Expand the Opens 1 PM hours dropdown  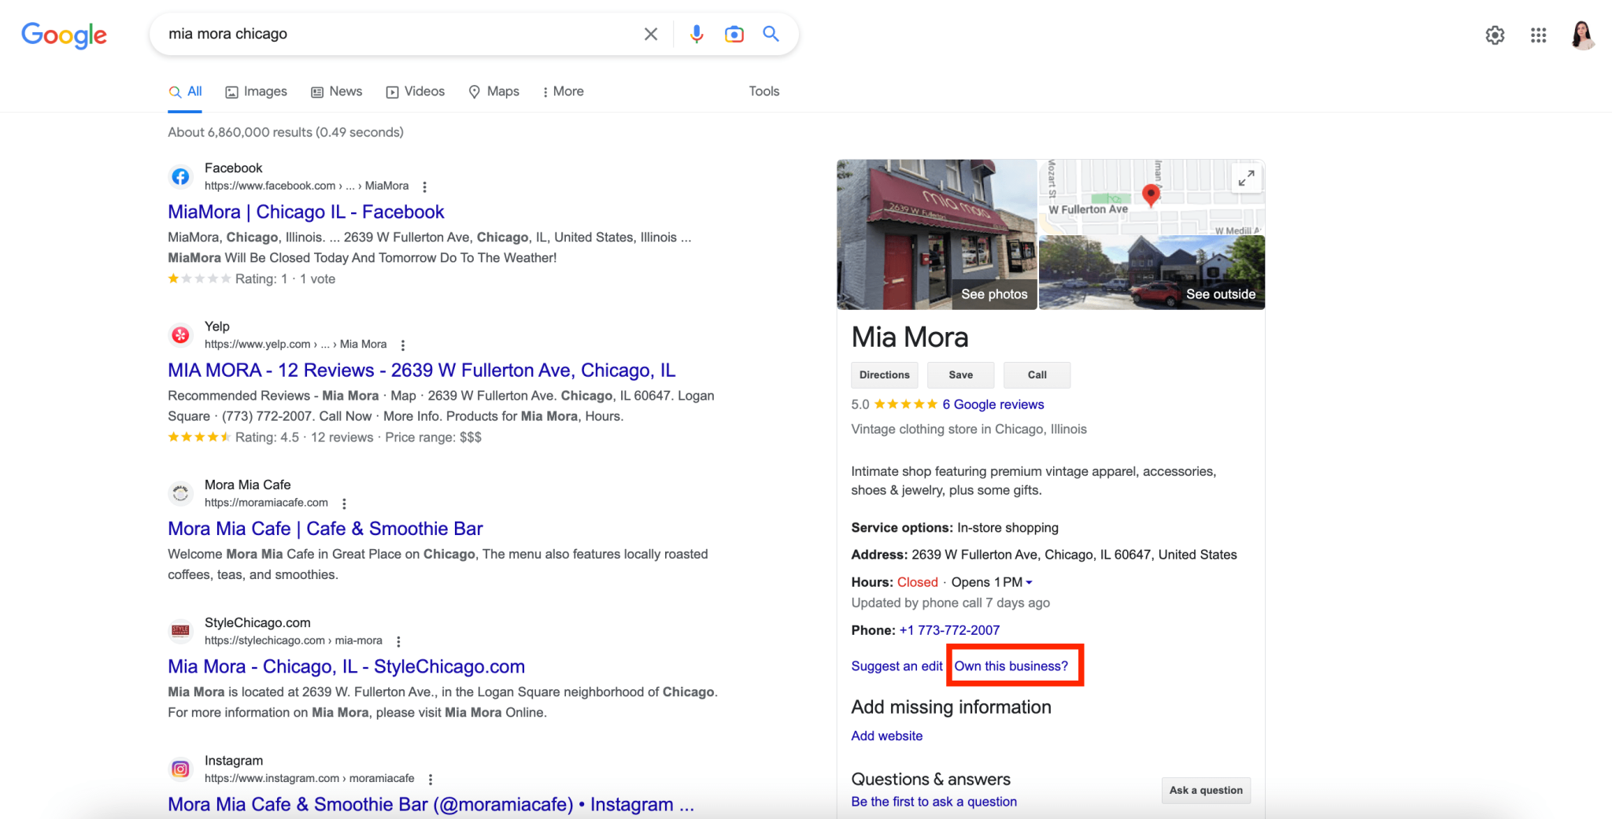click(1030, 582)
